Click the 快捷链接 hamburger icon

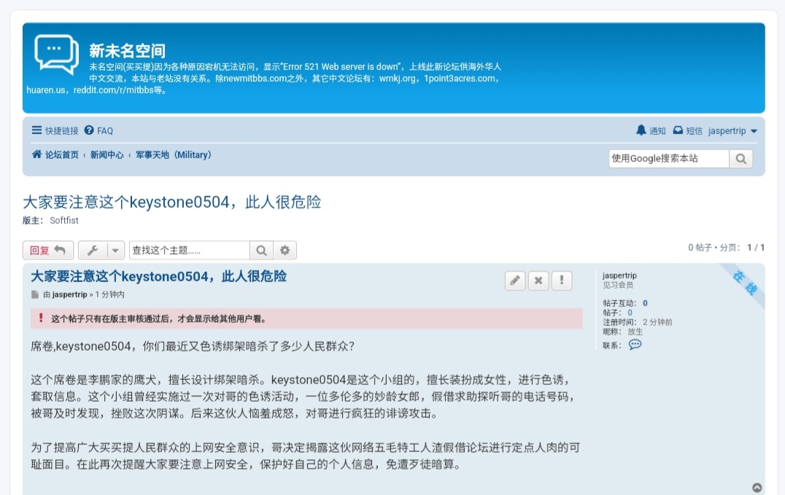[36, 130]
